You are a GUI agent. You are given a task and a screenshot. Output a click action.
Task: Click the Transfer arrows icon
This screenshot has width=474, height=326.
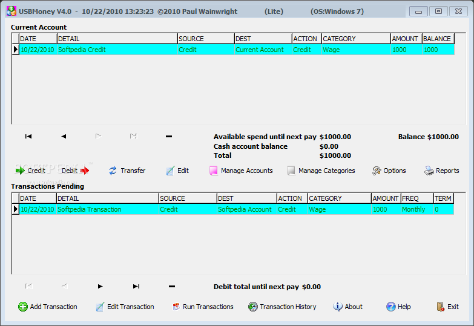click(113, 171)
